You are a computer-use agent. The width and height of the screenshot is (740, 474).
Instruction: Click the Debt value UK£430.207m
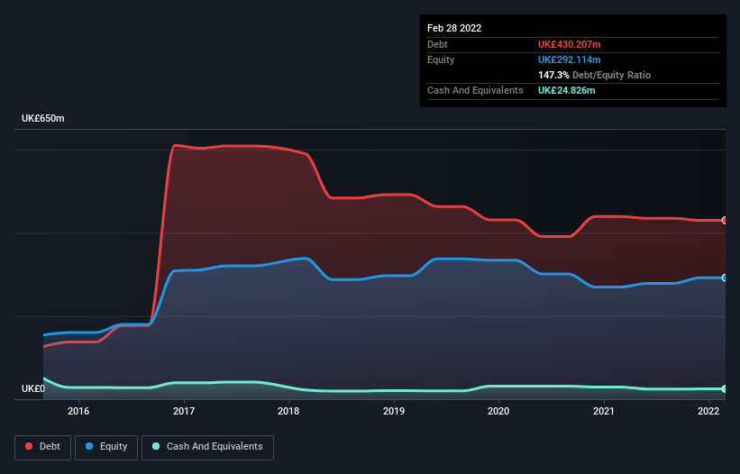point(569,44)
